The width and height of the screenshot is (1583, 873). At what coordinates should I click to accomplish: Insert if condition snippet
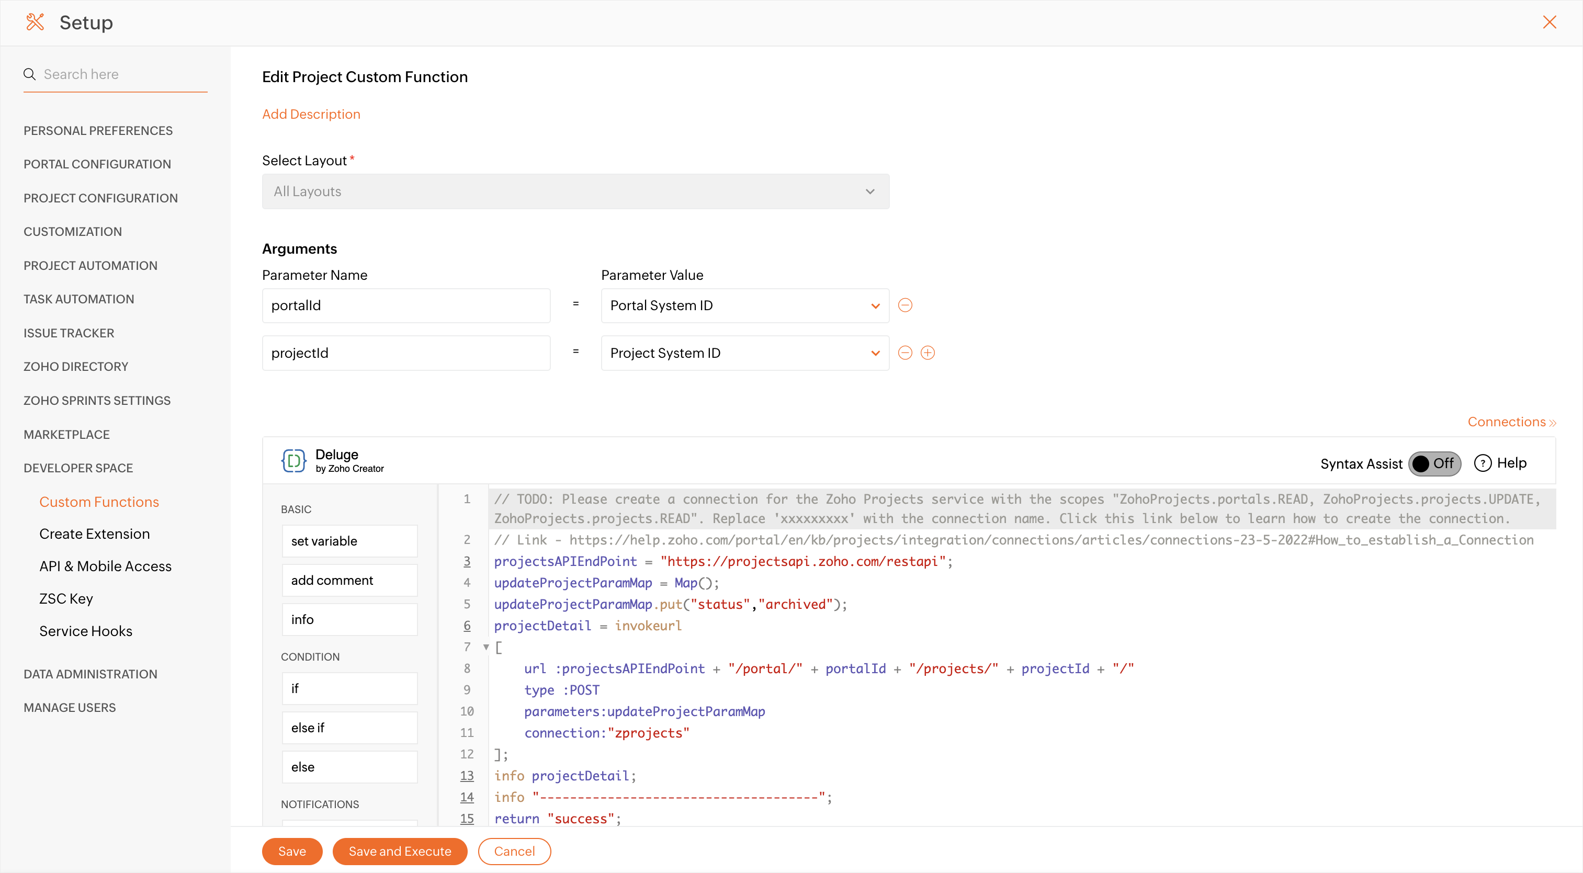coord(349,689)
